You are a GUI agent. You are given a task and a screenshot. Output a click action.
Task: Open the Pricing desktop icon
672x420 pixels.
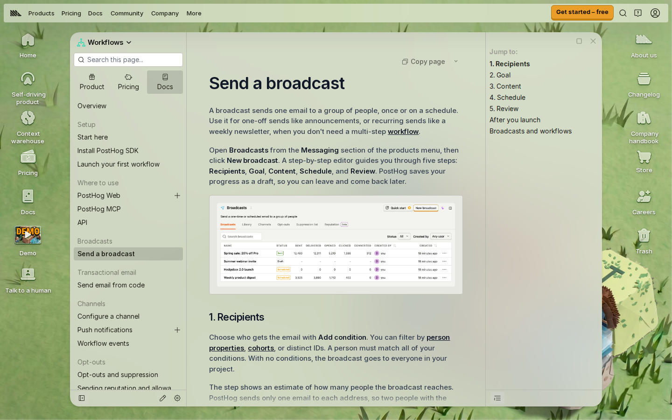[28, 163]
